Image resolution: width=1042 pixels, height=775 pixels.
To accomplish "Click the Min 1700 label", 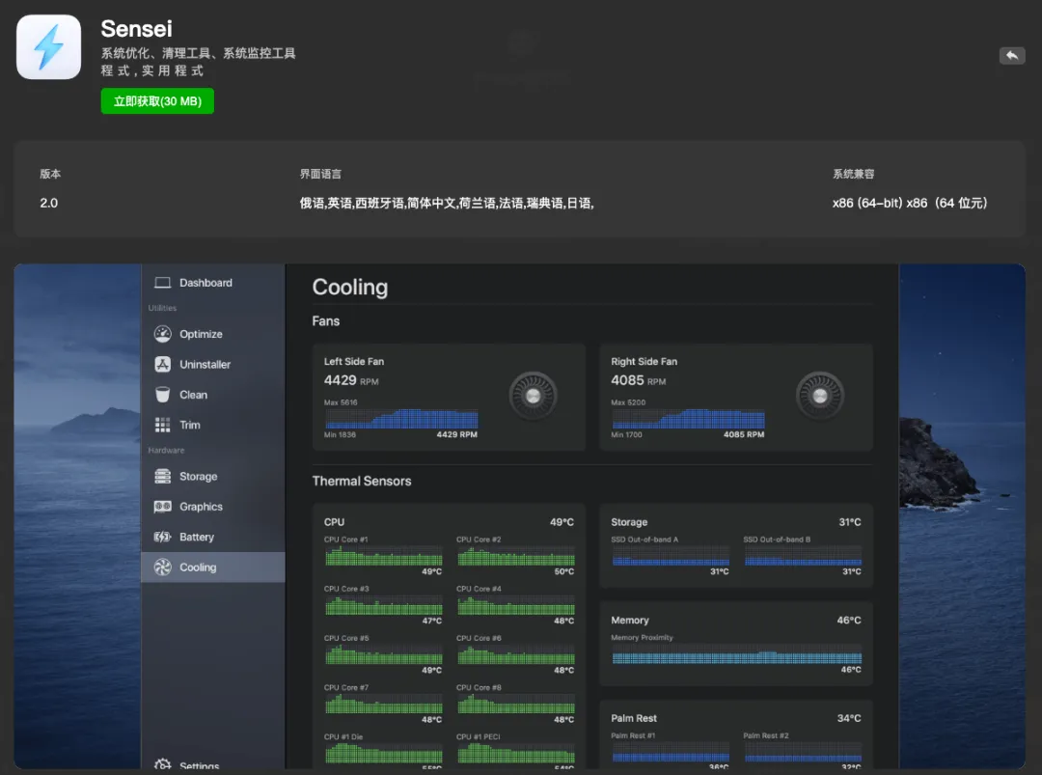I will (x=627, y=434).
